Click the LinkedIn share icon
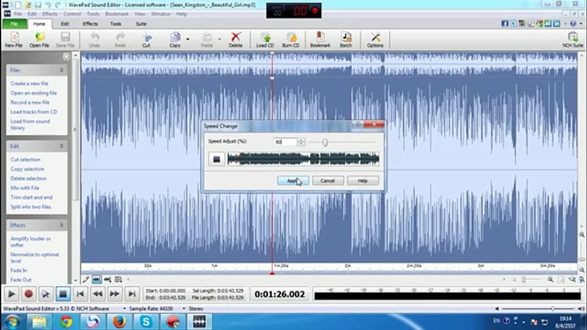 pyautogui.click(x=557, y=23)
